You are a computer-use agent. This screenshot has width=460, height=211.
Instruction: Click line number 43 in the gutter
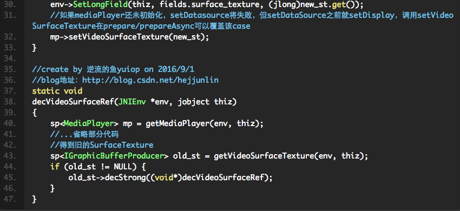click(x=10, y=155)
